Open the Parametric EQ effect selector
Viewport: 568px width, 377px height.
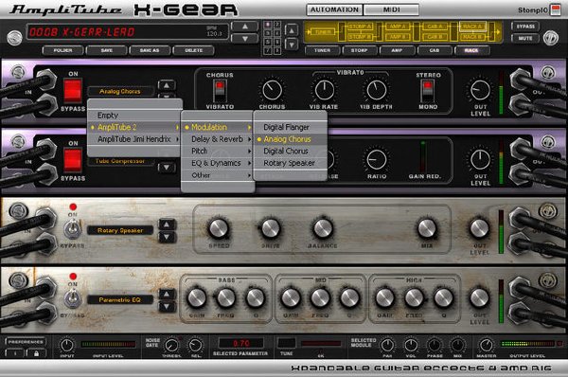tap(120, 299)
